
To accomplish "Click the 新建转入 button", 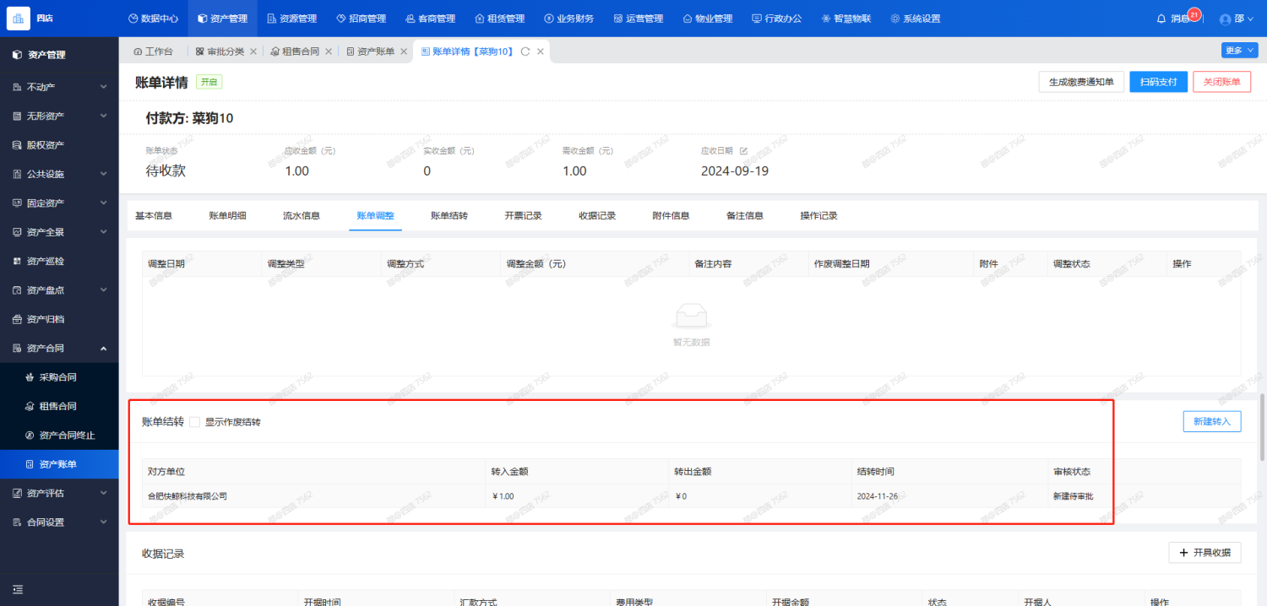I will pyautogui.click(x=1212, y=421).
